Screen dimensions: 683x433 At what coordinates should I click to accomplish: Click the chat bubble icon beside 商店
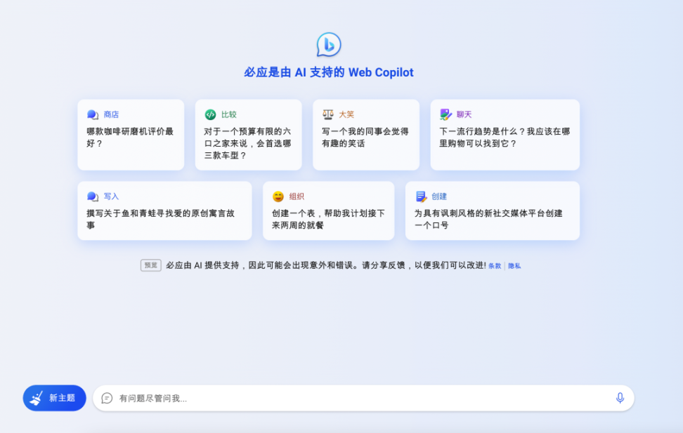[x=92, y=114]
